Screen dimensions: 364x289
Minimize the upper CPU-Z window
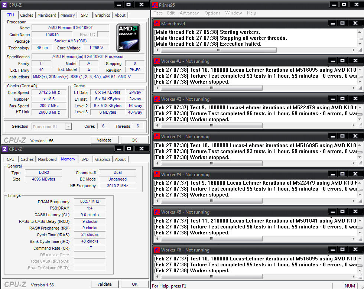[119, 4]
